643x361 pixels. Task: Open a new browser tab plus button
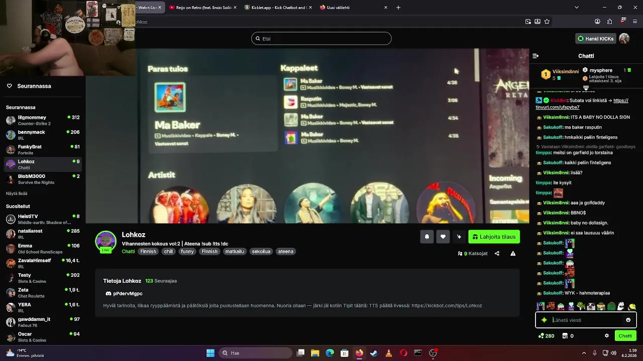point(398,8)
